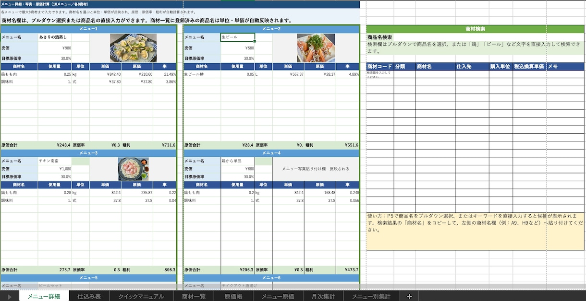Open the クイックマニュアル sheet tab
Image resolution: width=586 pixels, height=301 pixels.
coord(141,297)
